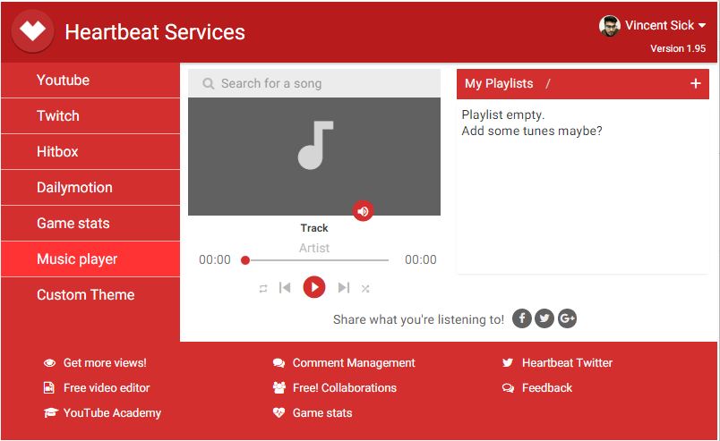Click the Heartbeat heart logo
This screenshot has width=720, height=441.
pyautogui.click(x=32, y=31)
